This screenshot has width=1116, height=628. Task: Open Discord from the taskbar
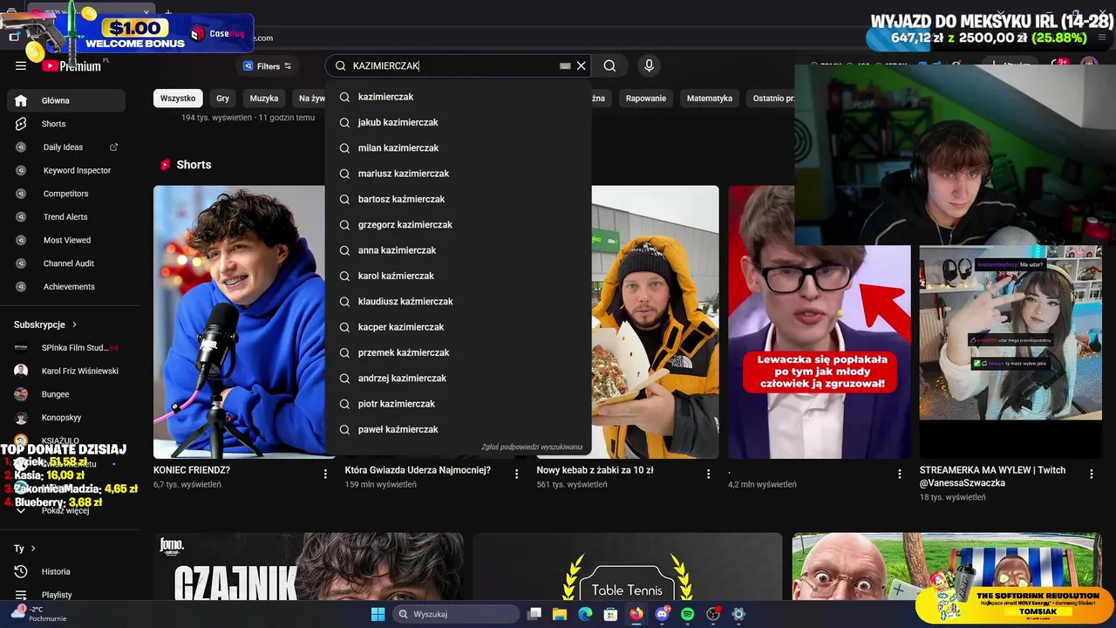662,614
